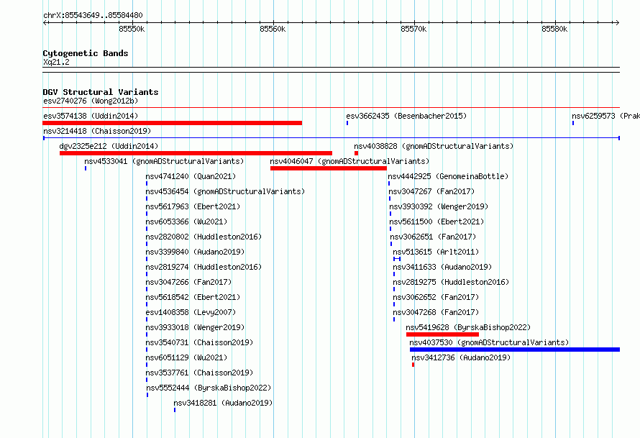This screenshot has width=640, height=438.
Task: Click nsv3933018 (Wenger2019) label
Action: click(195, 327)
